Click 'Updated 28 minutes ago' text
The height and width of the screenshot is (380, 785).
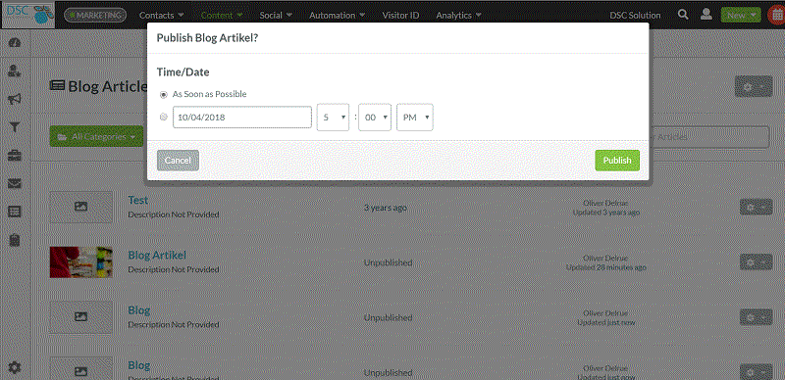[605, 267]
